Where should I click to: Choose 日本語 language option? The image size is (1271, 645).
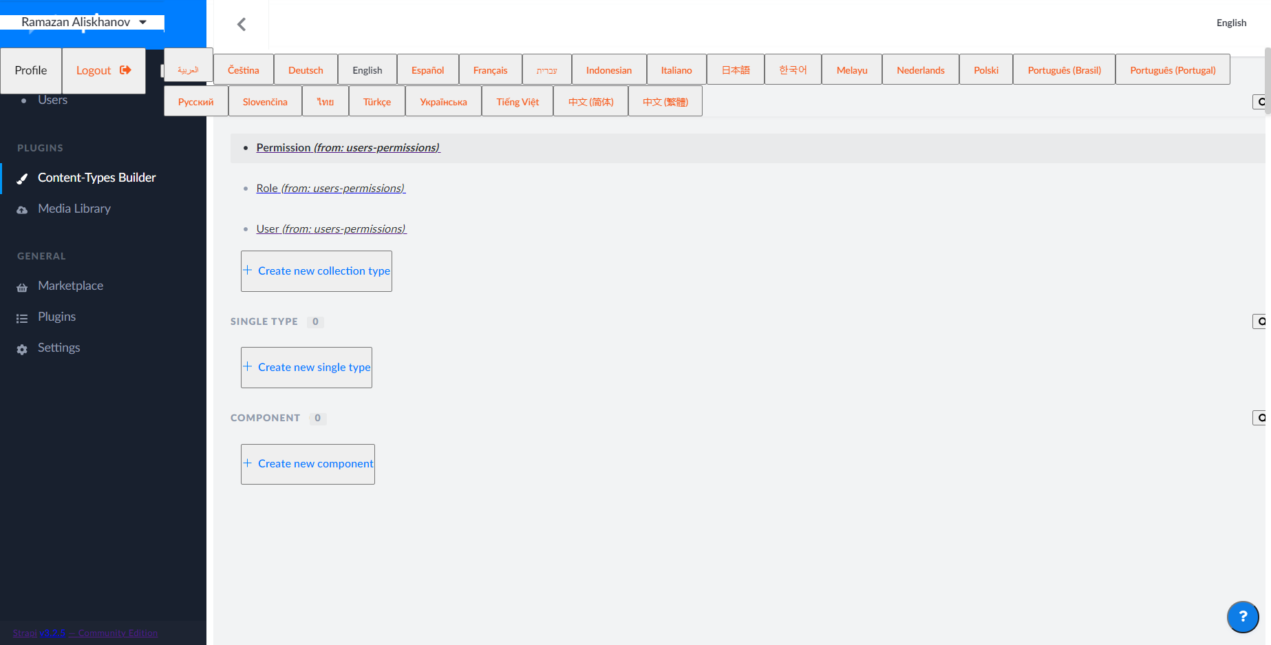[x=736, y=70]
